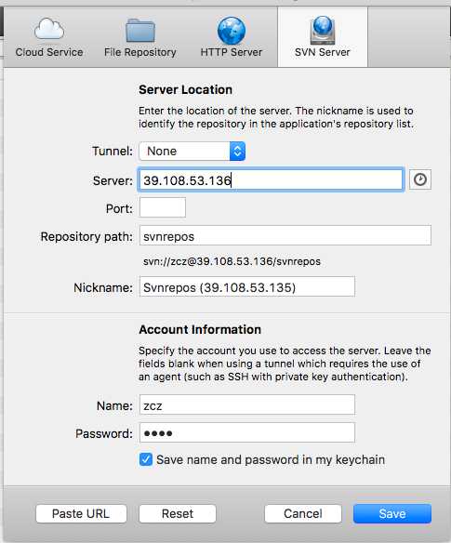Click the Reset button

point(178,513)
